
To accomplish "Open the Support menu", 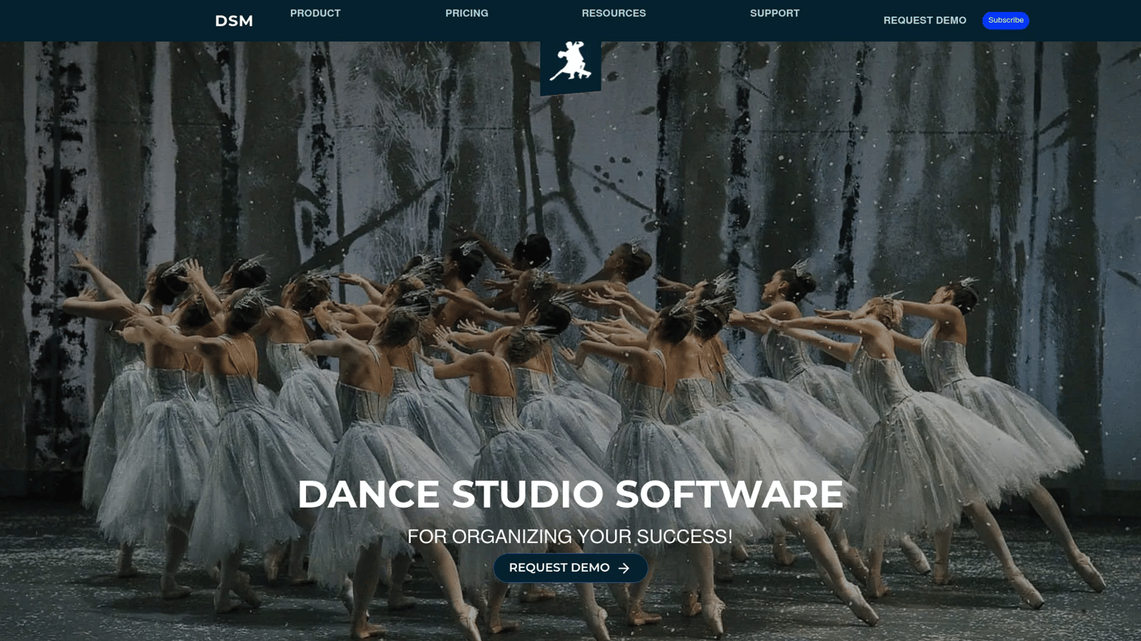I will (775, 14).
